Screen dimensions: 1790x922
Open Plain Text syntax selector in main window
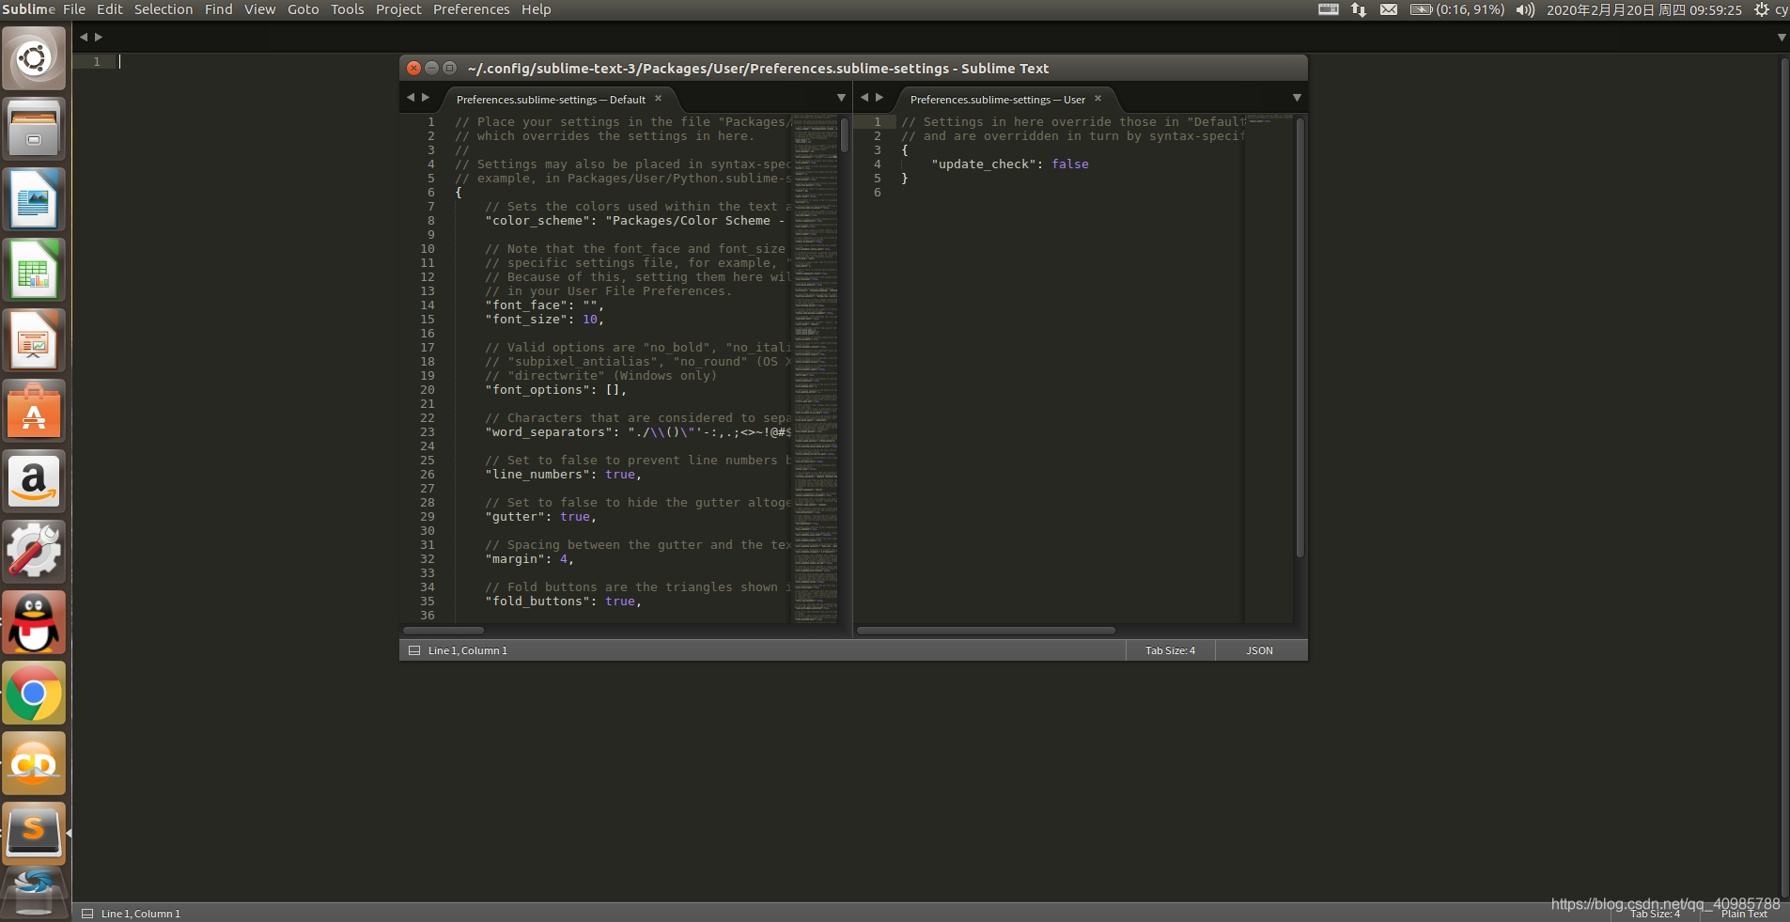coord(1744,914)
